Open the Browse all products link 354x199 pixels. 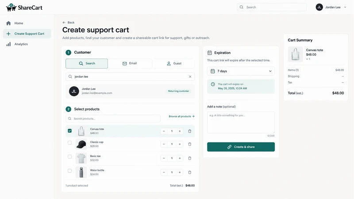click(181, 116)
